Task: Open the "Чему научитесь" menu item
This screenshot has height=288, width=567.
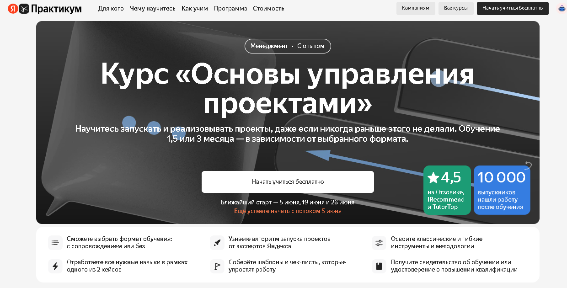Action: (x=153, y=8)
